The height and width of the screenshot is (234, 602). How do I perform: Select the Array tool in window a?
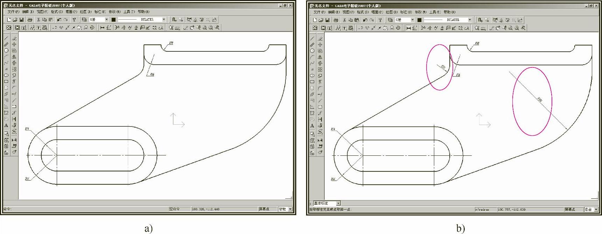tap(14, 69)
